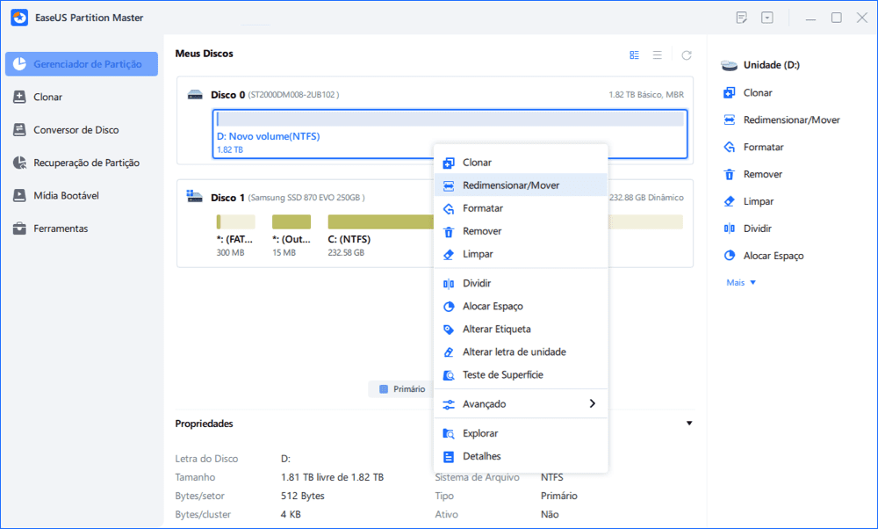This screenshot has height=529, width=878.
Task: Refresh the Meus Discos disk list
Action: click(x=687, y=54)
